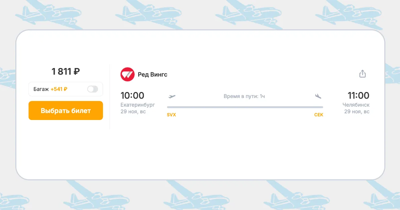Click the CEK arrival airport code
Image resolution: width=400 pixels, height=210 pixels.
point(319,115)
